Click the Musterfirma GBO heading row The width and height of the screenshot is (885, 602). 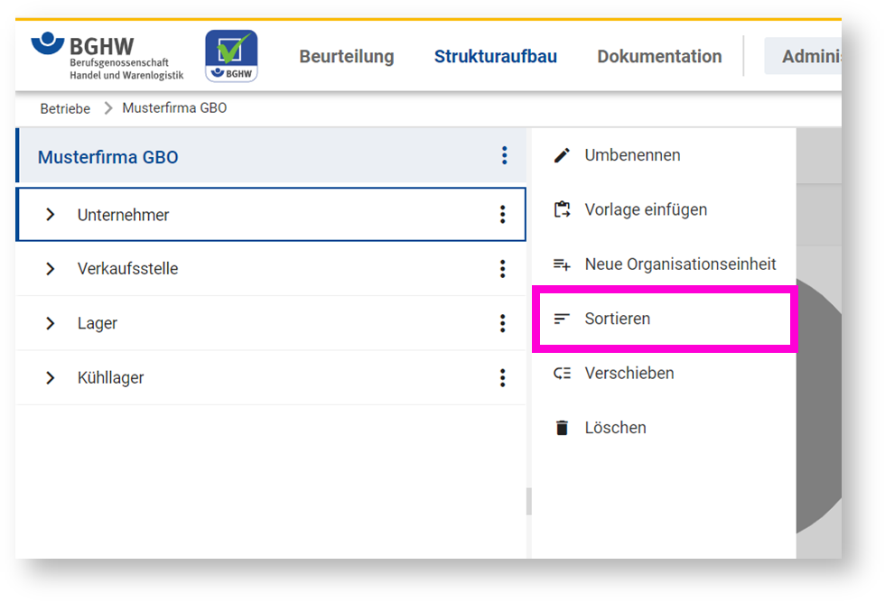coord(271,156)
